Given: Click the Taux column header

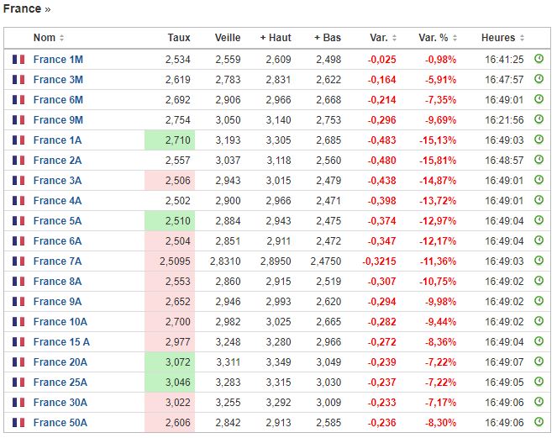Looking at the screenshot, I should coord(178,38).
